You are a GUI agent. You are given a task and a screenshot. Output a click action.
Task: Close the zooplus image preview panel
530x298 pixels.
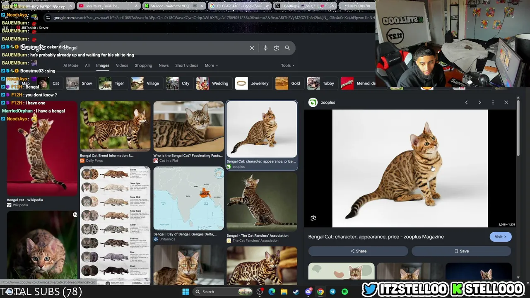click(506, 102)
